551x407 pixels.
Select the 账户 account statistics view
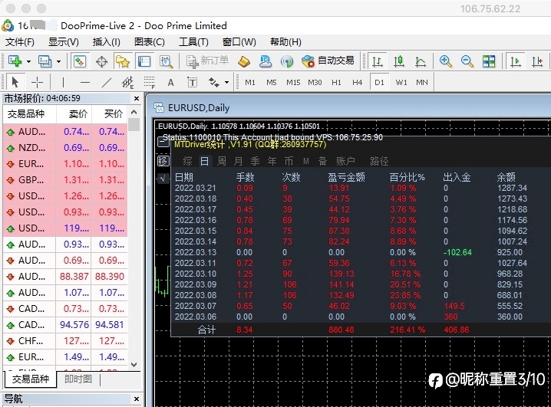345,161
